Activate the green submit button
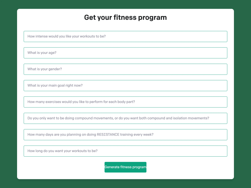251x188 pixels. click(x=125, y=167)
